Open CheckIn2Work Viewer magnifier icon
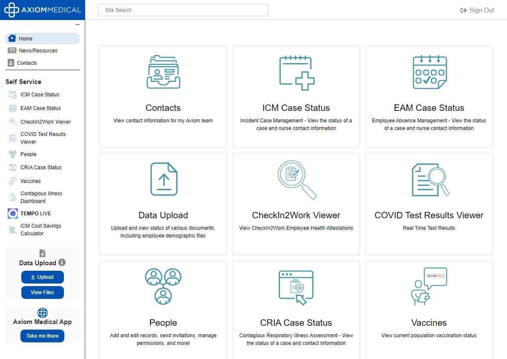 click(297, 179)
